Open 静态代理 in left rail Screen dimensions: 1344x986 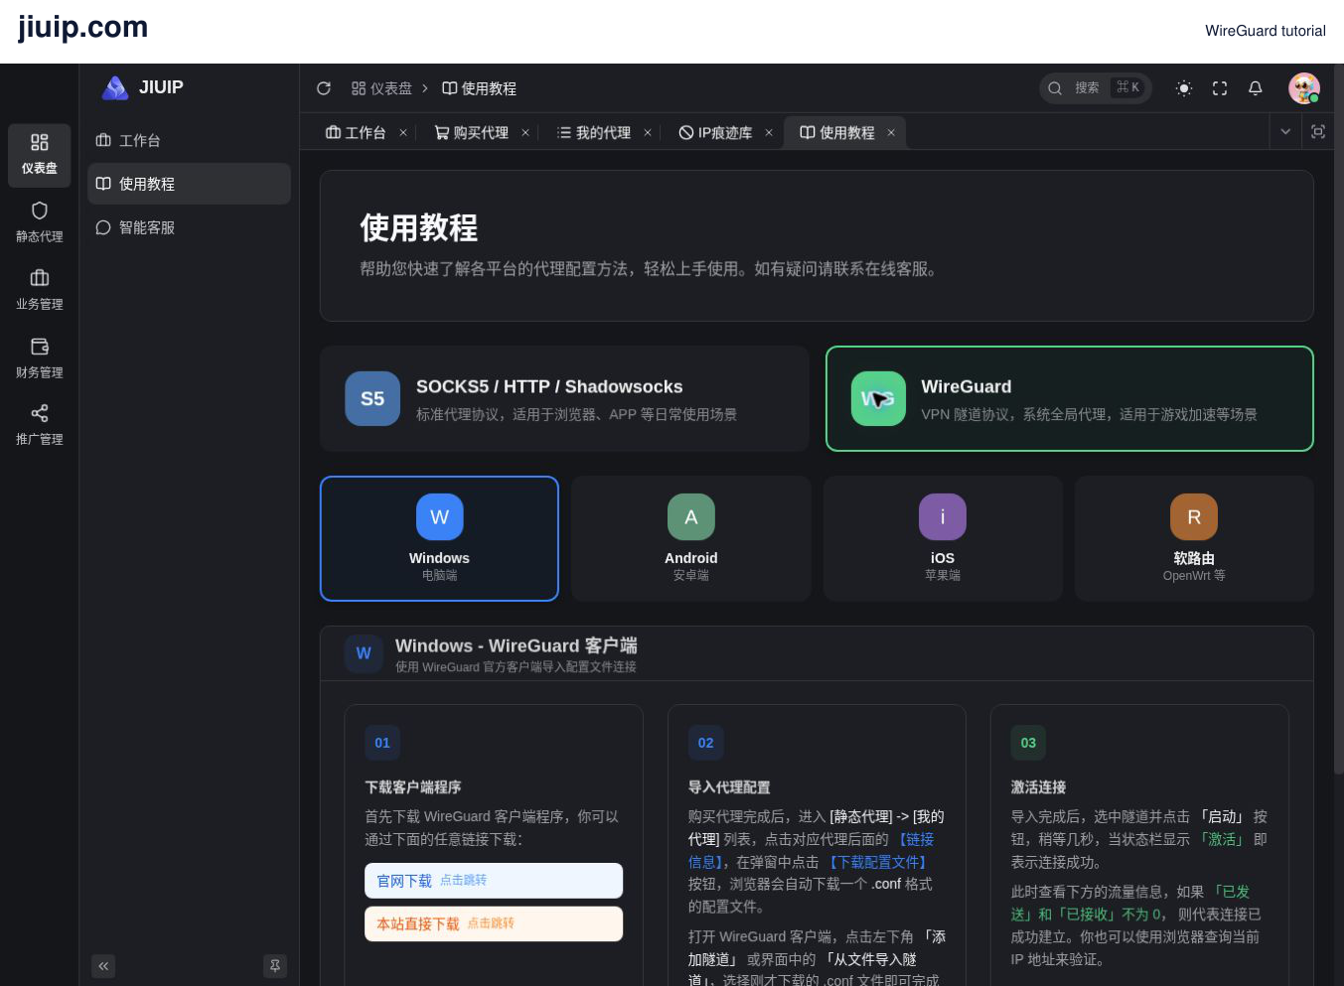40,222
